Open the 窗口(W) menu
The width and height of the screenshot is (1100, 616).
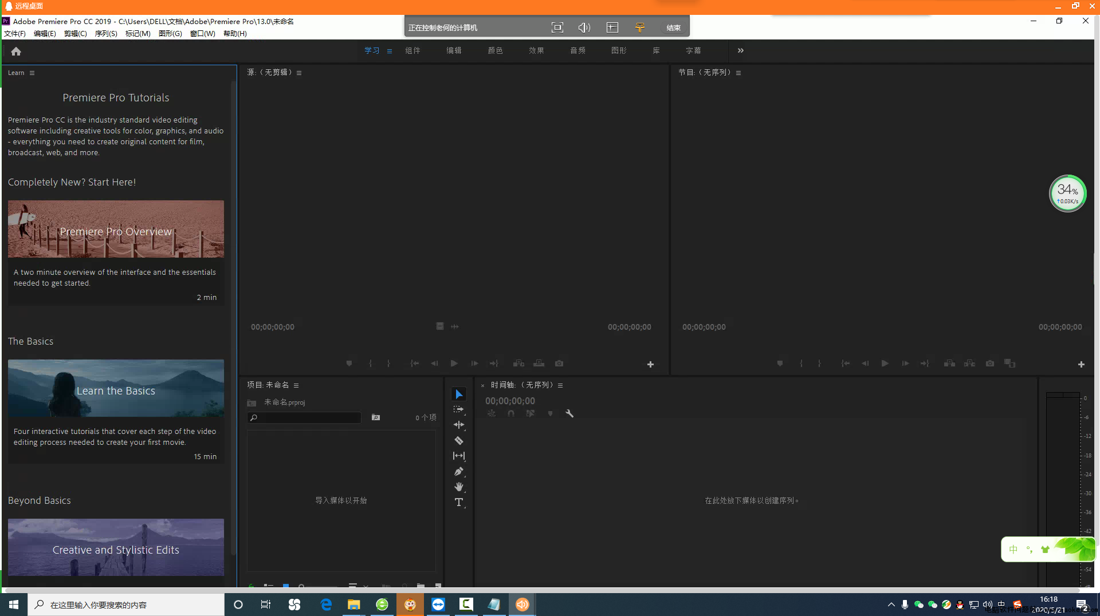[x=203, y=34]
